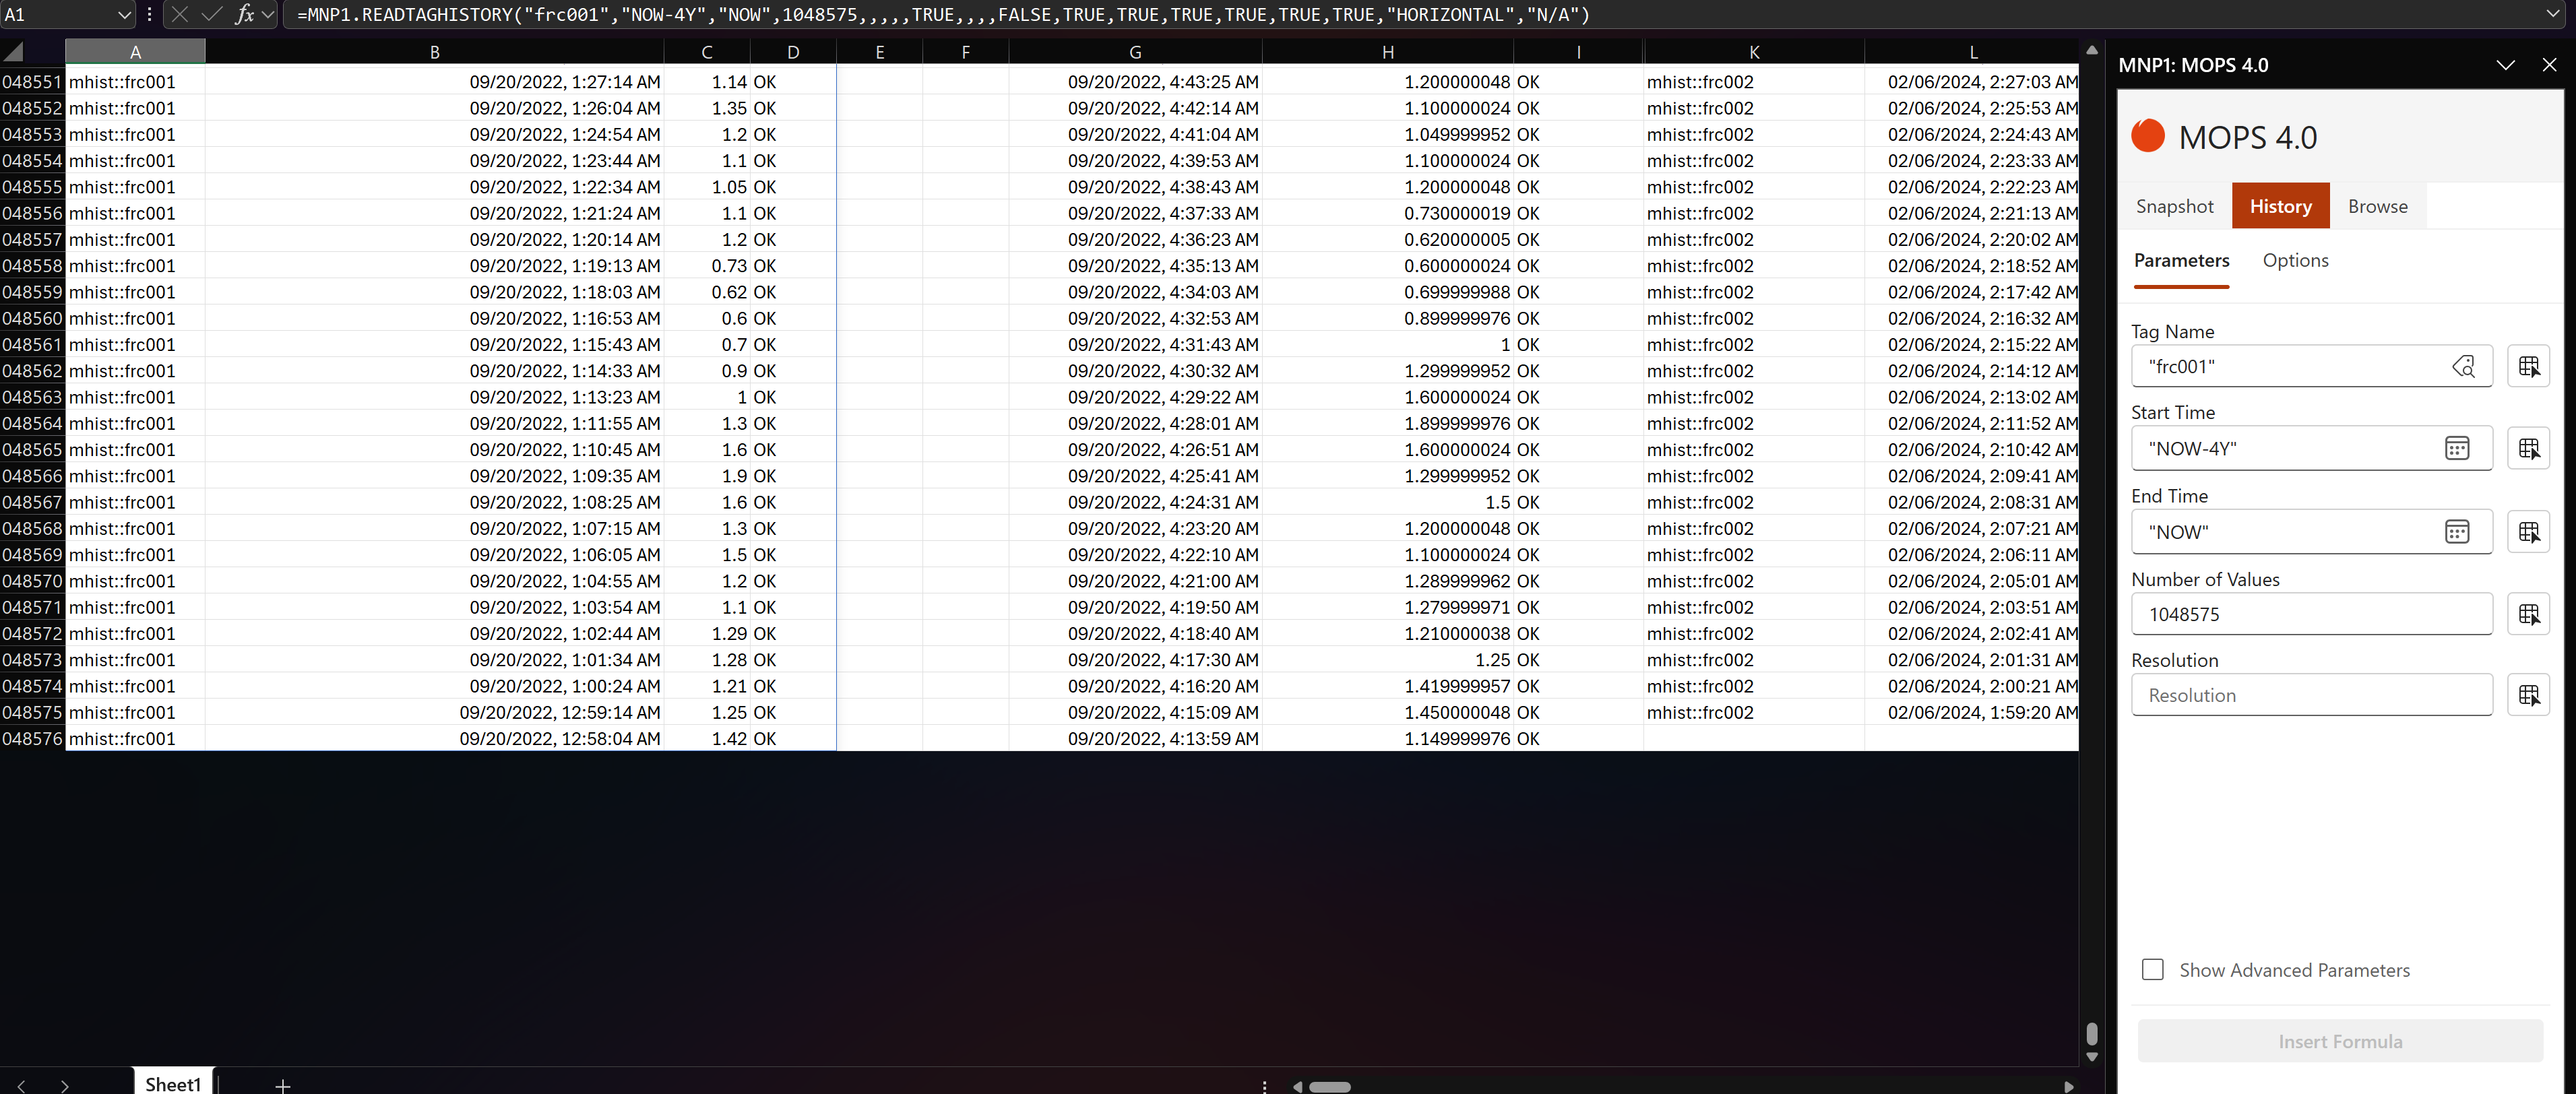Collapse the MNP1 task pane via its chevron
Image resolution: width=2576 pixels, height=1094 pixels.
(2505, 65)
